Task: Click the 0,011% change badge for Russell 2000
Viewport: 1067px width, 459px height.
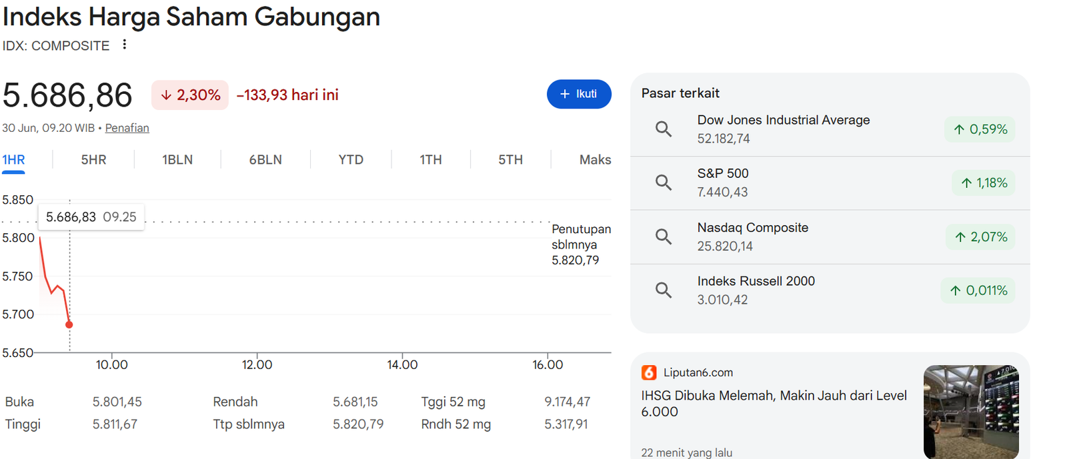Action: pyautogui.click(x=978, y=290)
